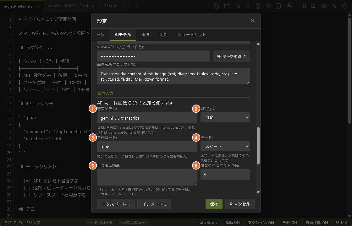The image size is (352, 226).
Task: Click the new document icon in the toolbar
Action: coord(217,6)
